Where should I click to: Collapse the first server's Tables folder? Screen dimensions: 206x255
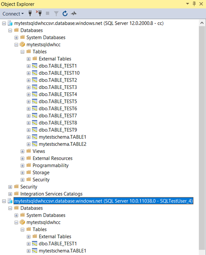point(22,52)
